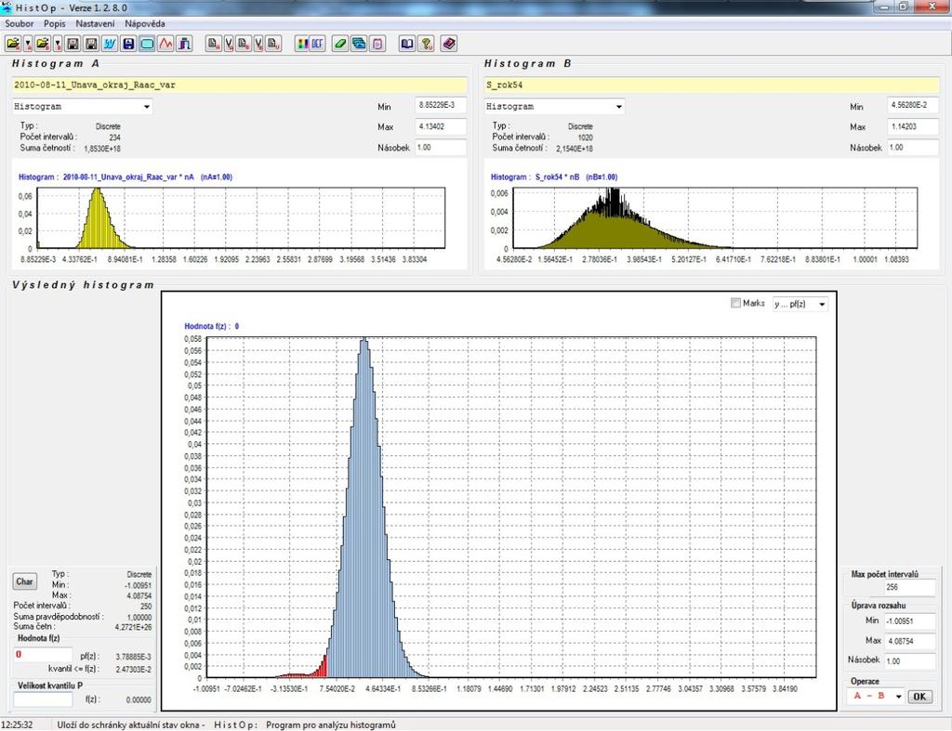This screenshot has height=731, width=952.
Task: Click Suma četn value 4,2721E+26
Action: [133, 627]
